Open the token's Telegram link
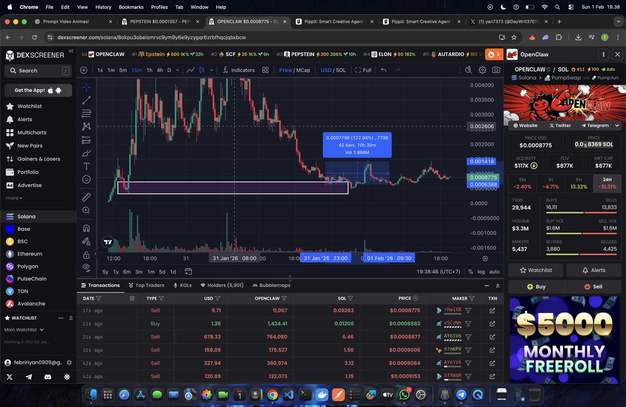 595,125
